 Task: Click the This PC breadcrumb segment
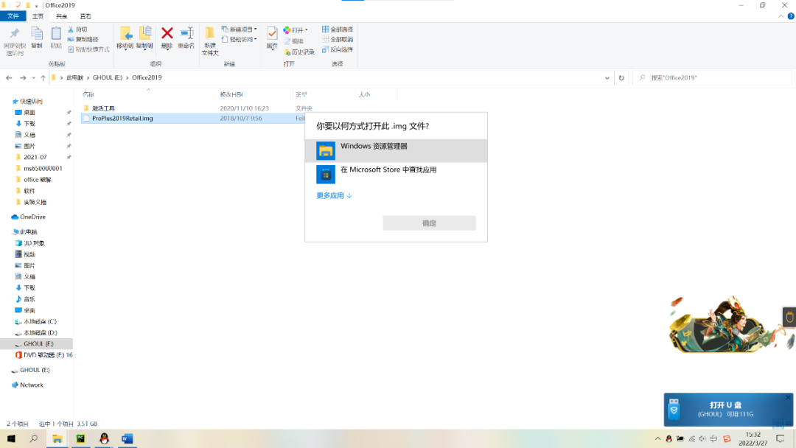[x=74, y=77]
